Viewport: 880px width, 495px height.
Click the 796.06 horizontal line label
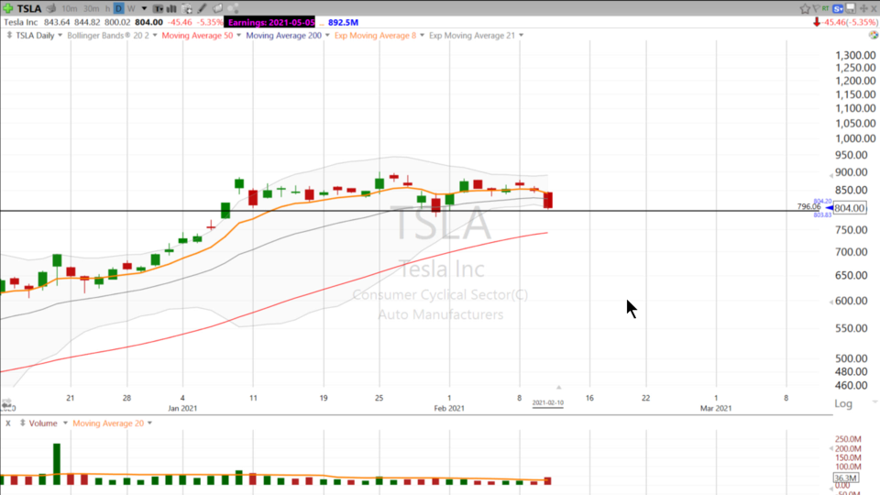pyautogui.click(x=808, y=206)
